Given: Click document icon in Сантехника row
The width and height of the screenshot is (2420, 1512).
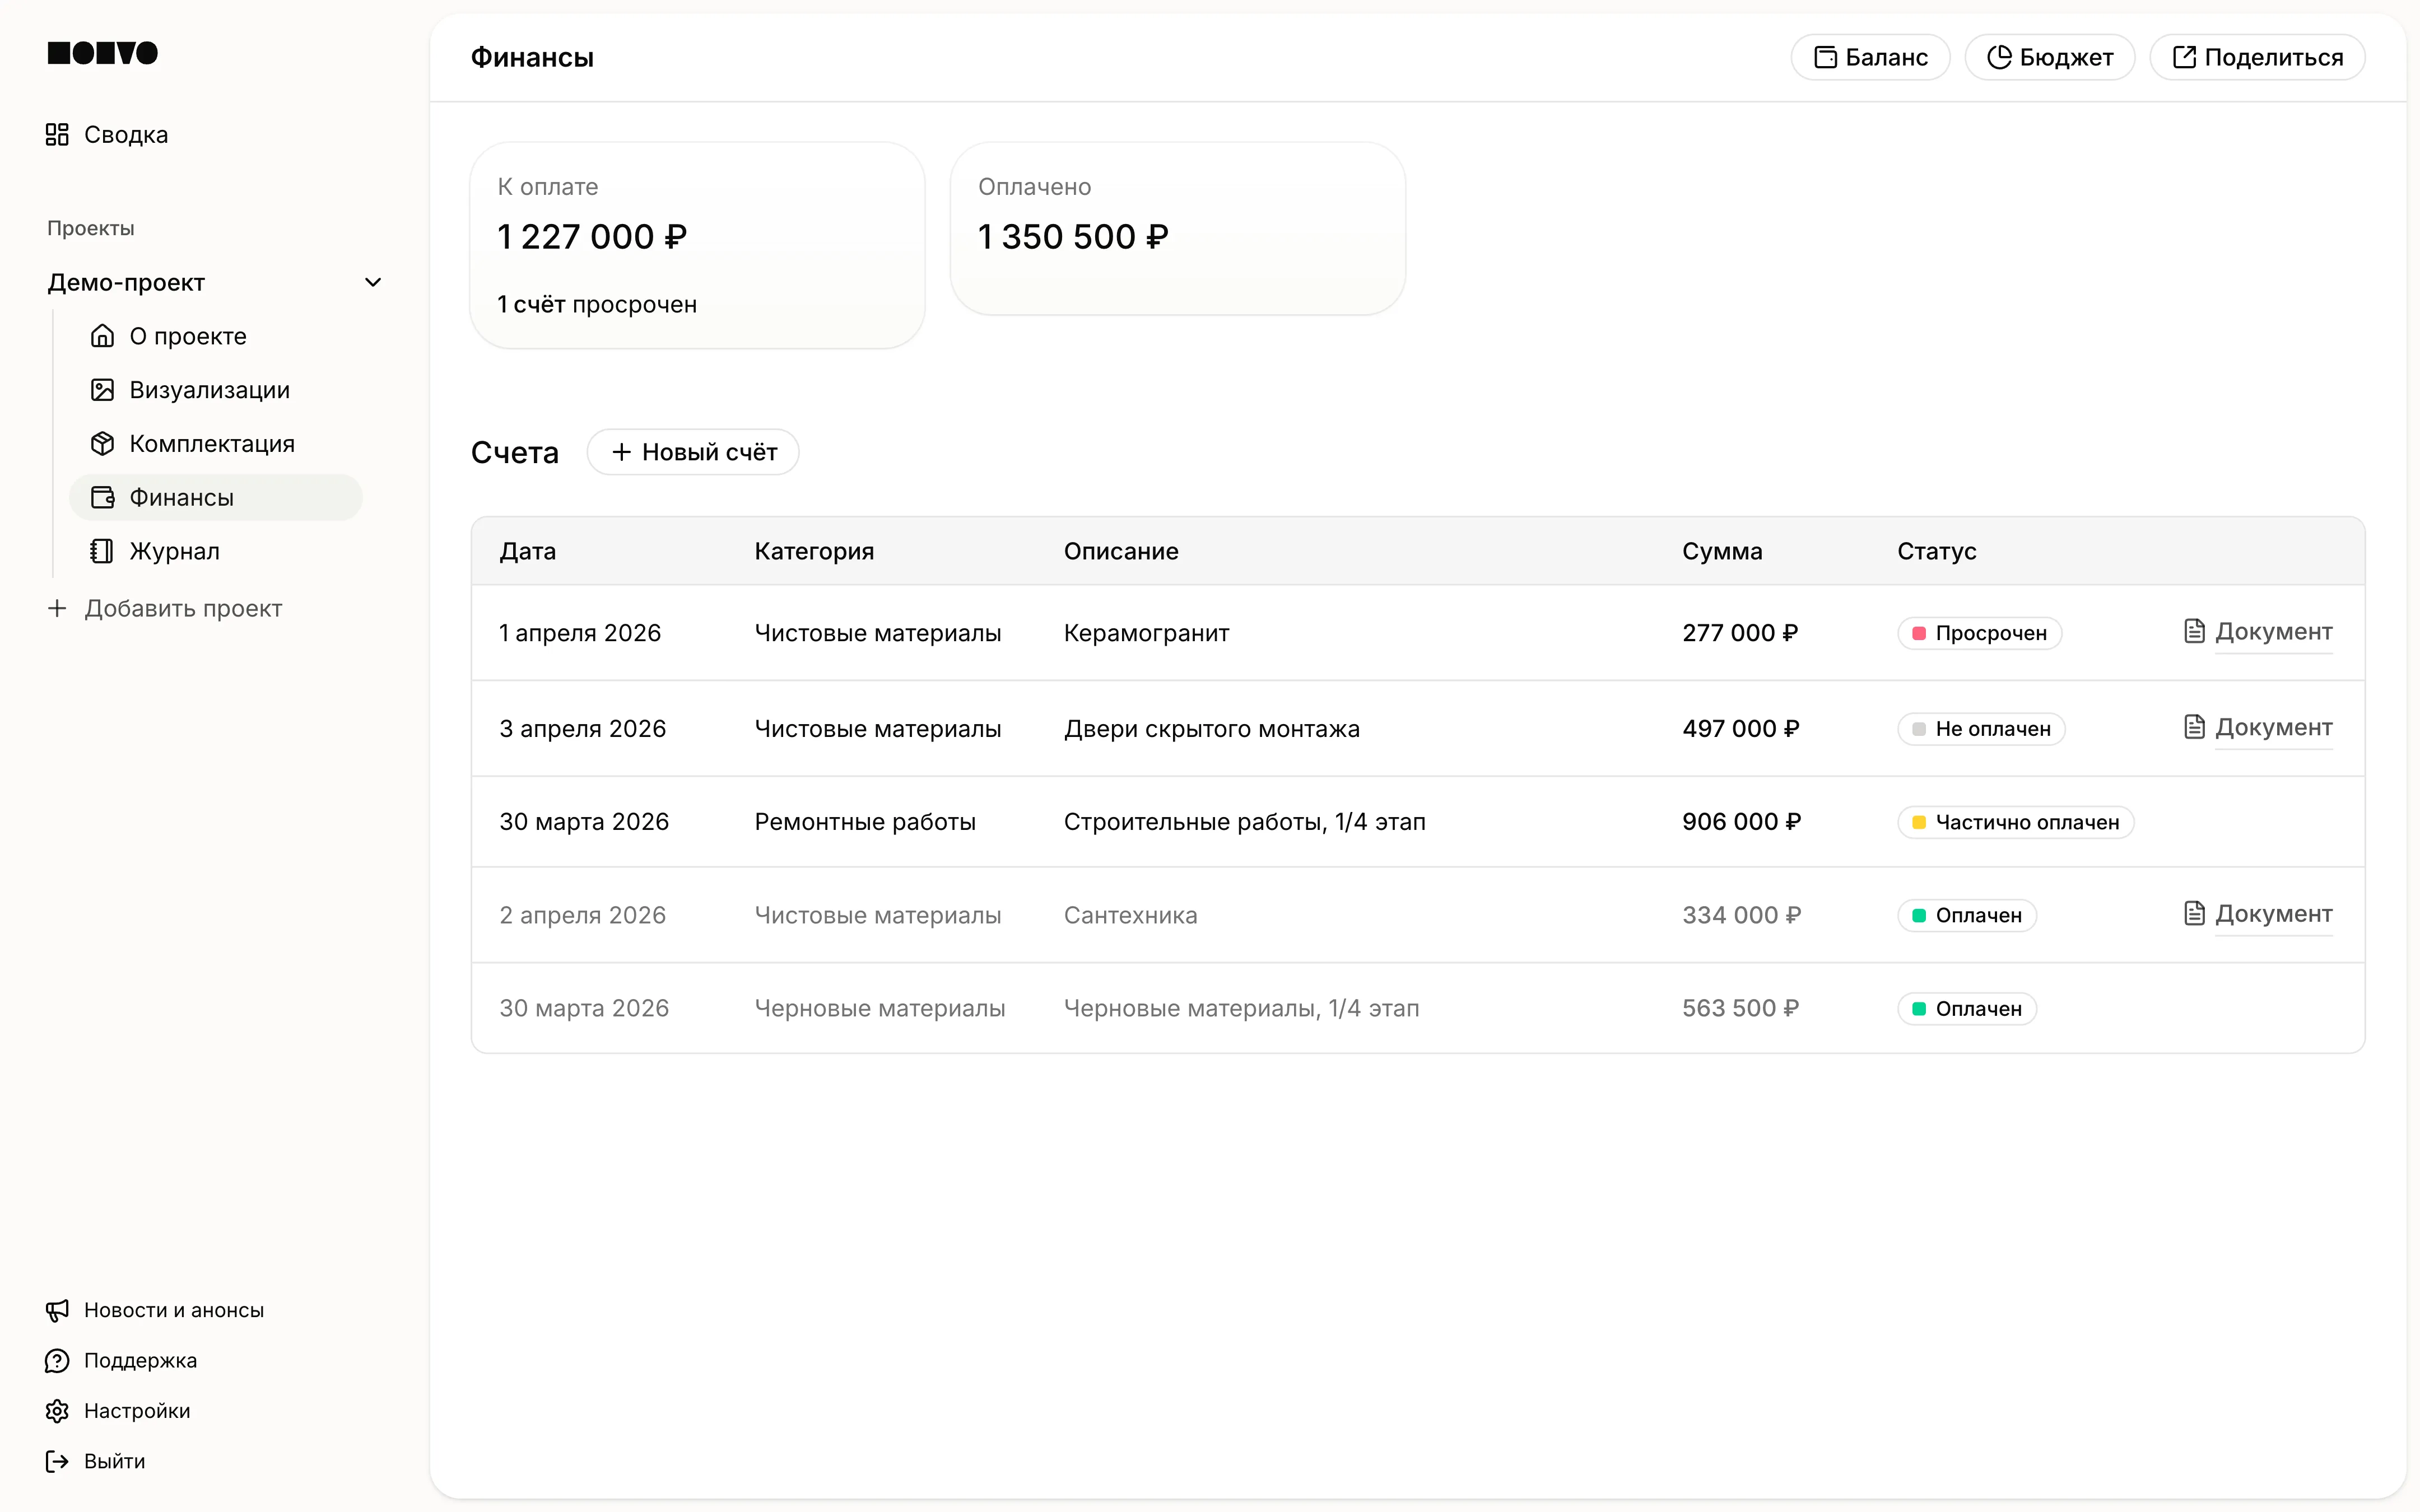Looking at the screenshot, I should (x=2194, y=913).
